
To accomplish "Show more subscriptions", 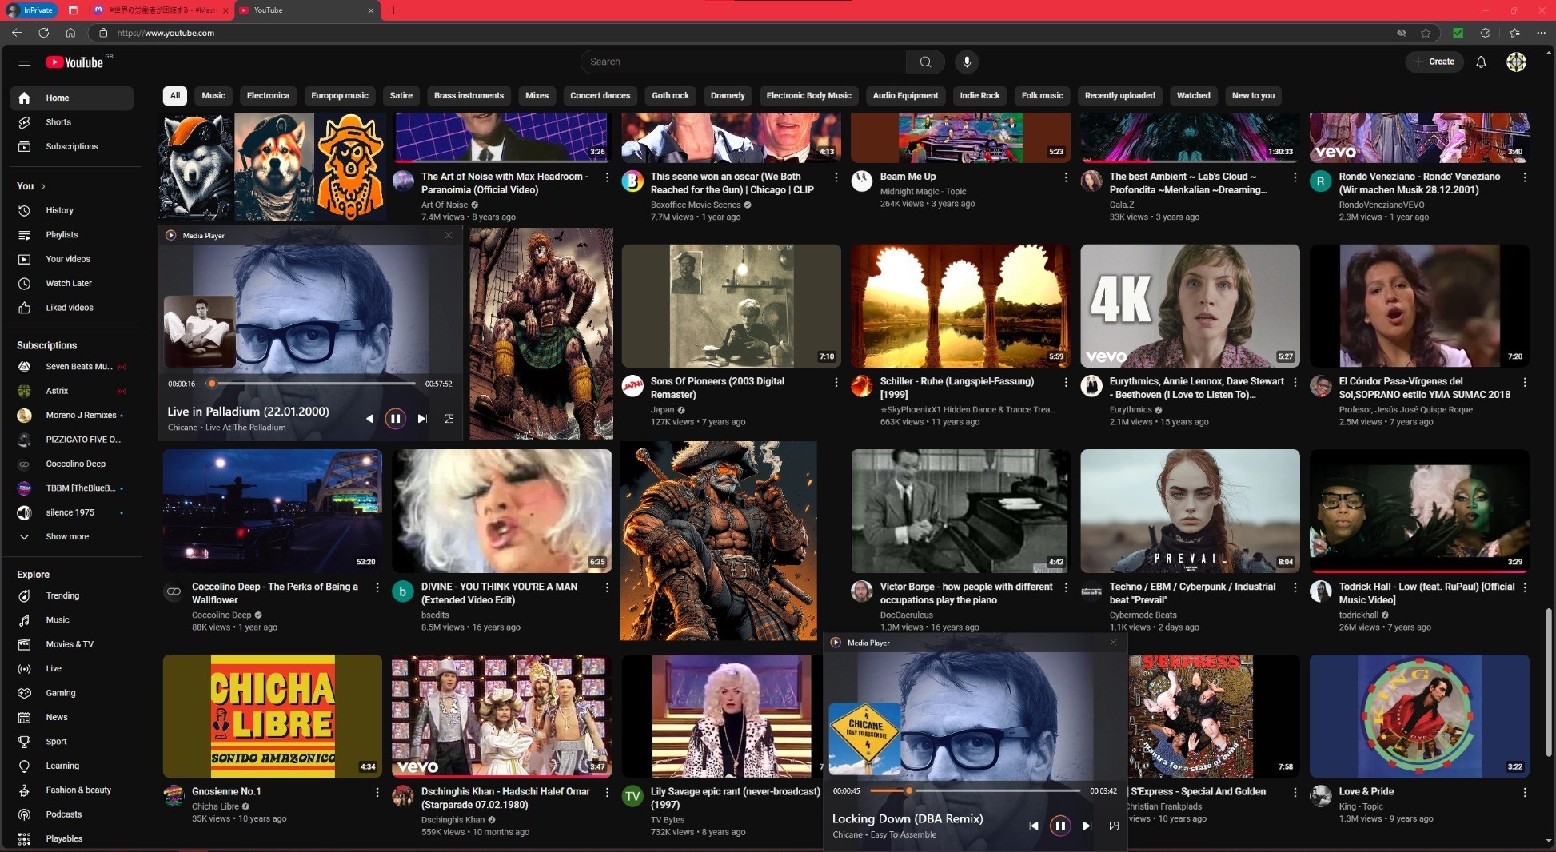I will click(x=71, y=536).
